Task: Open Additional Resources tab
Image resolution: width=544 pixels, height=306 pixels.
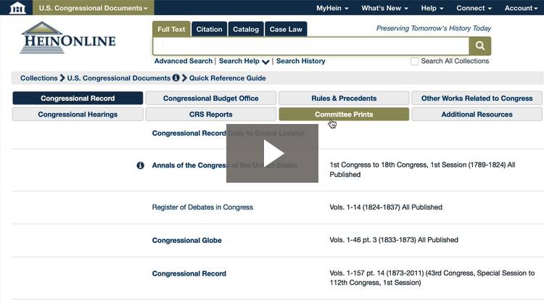Action: (x=477, y=114)
